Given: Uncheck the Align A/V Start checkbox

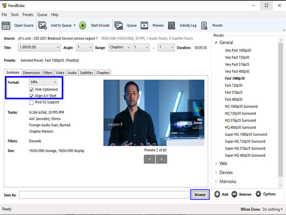Looking at the screenshot, I should (31, 96).
